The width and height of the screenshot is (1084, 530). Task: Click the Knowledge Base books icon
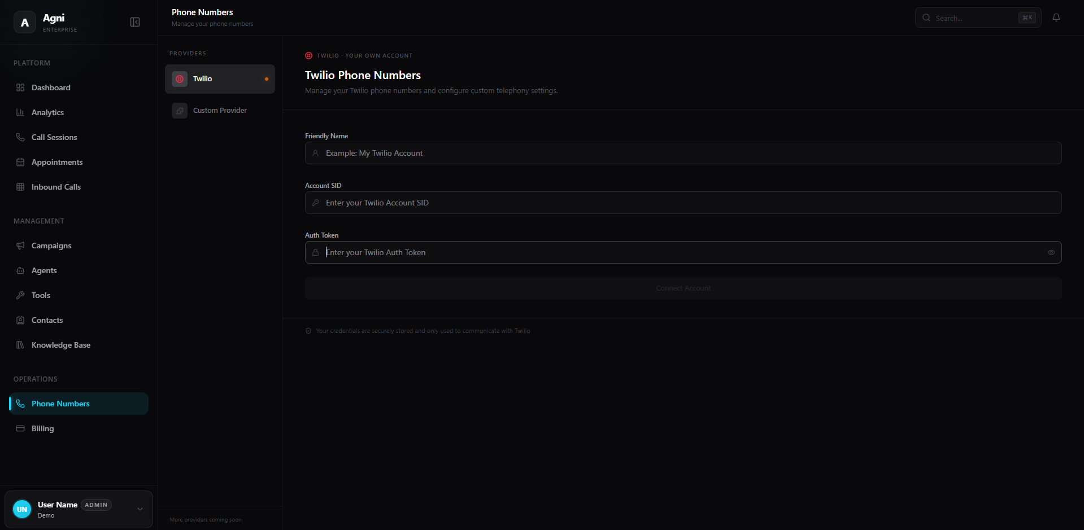point(20,345)
